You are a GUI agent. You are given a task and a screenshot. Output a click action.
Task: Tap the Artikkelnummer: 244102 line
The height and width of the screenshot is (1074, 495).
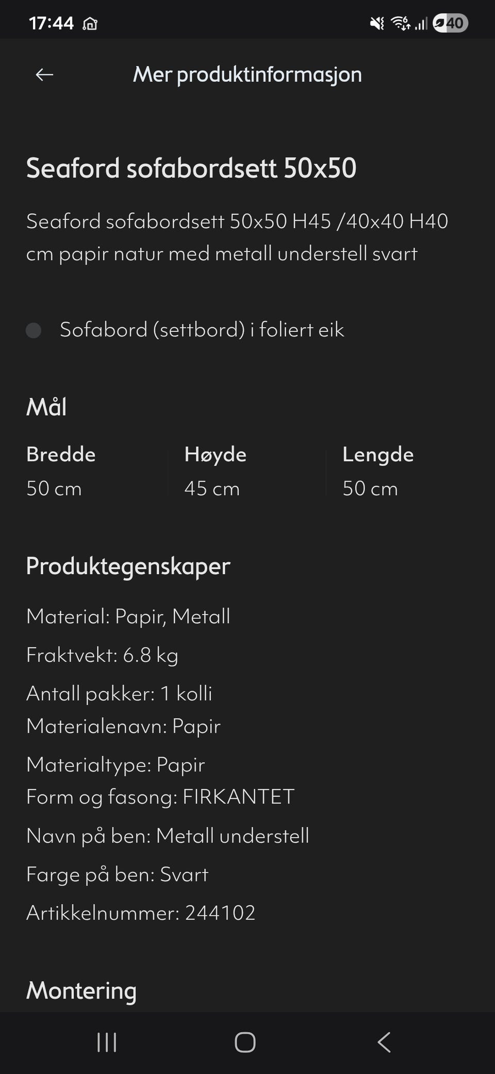pos(141,913)
